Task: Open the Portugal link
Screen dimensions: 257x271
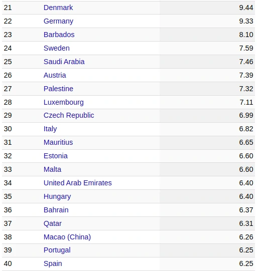Action: click(x=57, y=250)
